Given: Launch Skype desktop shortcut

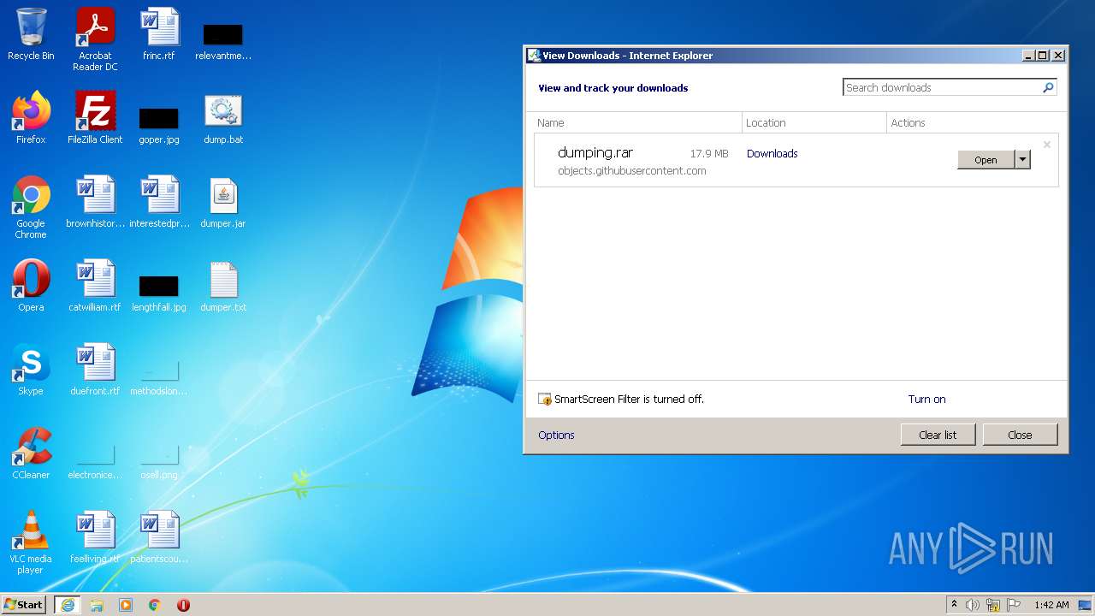Looking at the screenshot, I should (x=31, y=370).
